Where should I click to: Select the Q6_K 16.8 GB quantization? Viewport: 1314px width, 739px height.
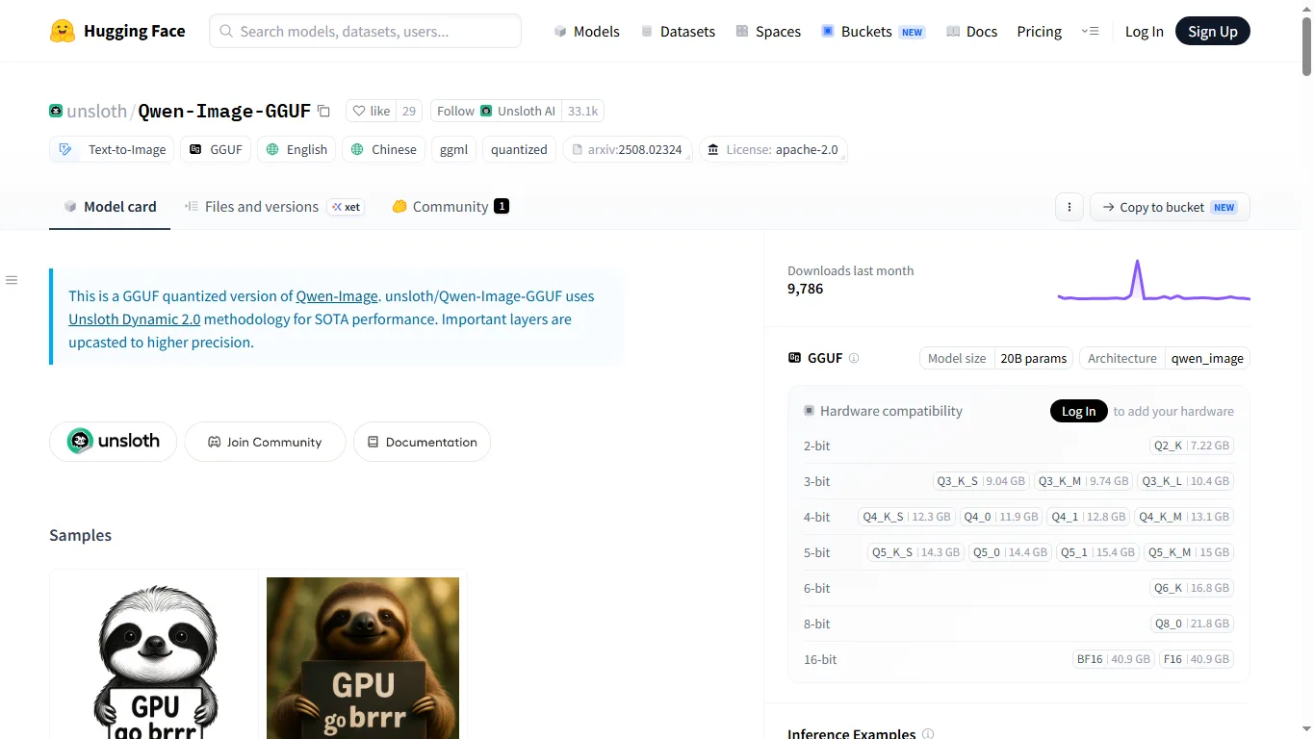(1192, 588)
